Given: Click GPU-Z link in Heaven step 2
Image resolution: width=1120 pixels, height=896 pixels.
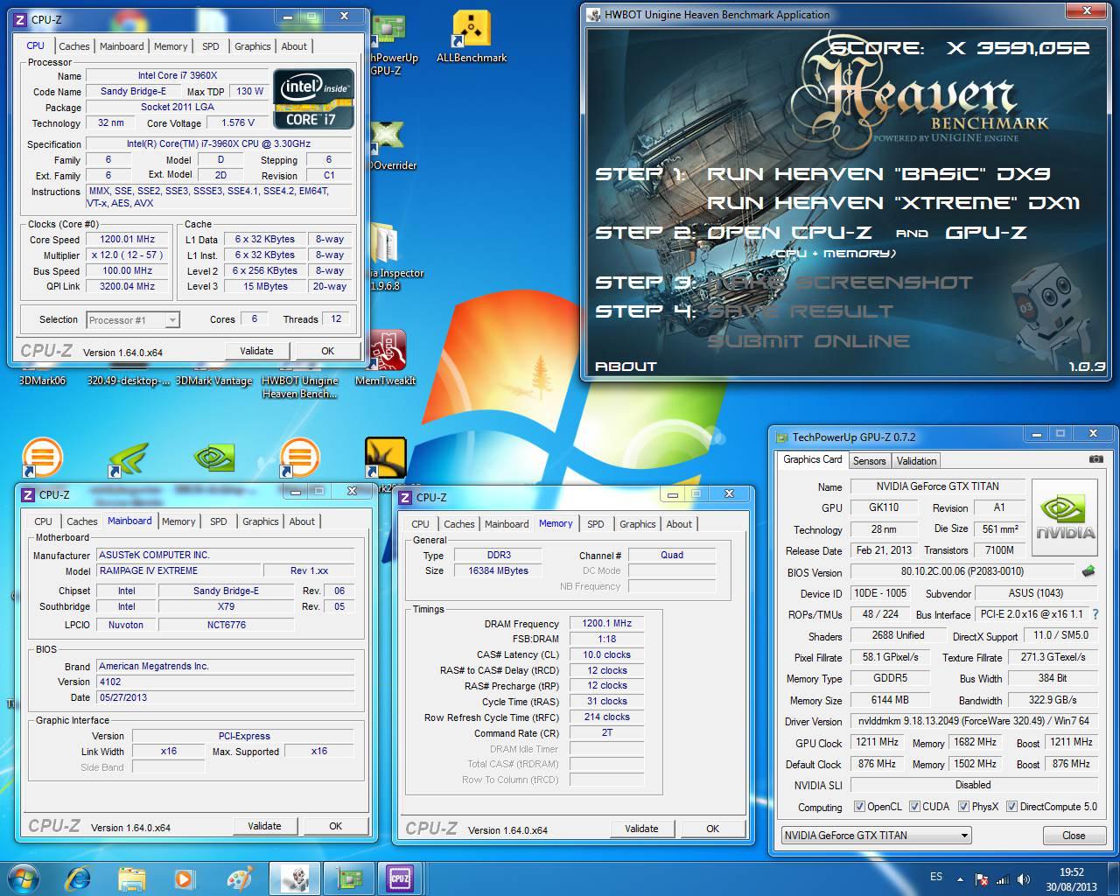Looking at the screenshot, I should (x=986, y=233).
